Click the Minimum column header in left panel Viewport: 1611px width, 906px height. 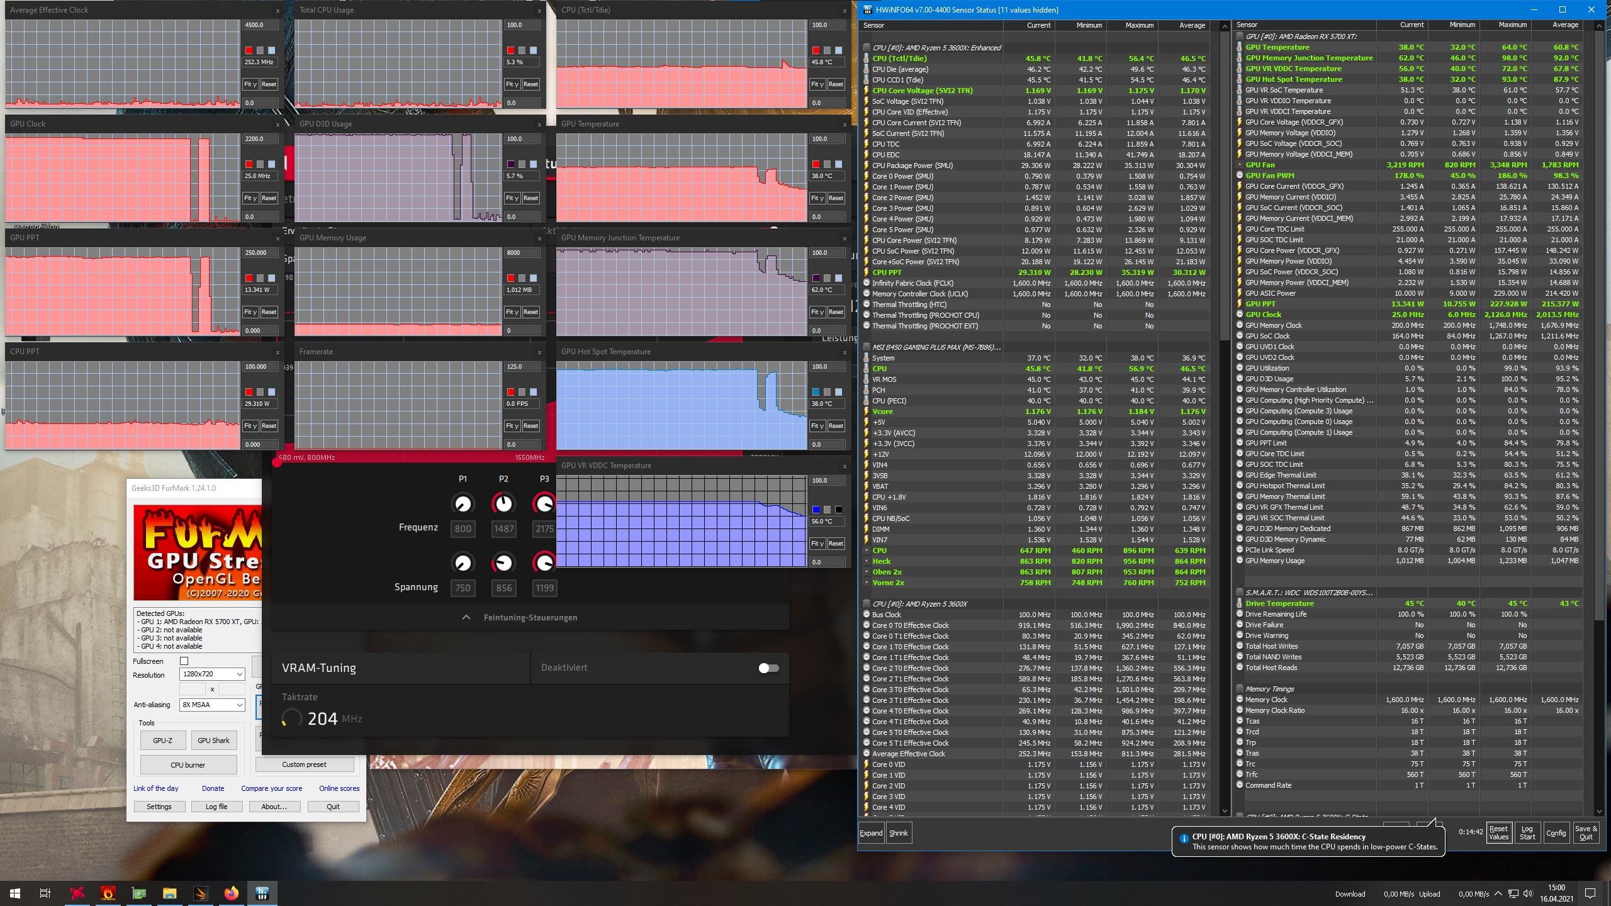[x=1081, y=25]
